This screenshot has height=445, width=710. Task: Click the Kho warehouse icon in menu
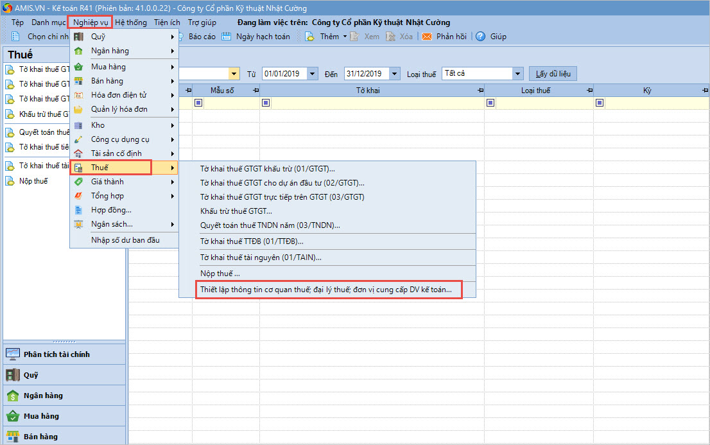click(78, 125)
